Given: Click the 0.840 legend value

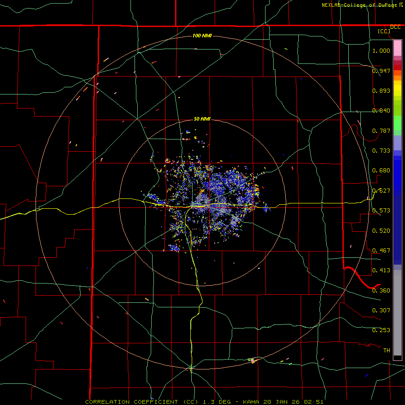Looking at the screenshot, I should tap(381, 110).
